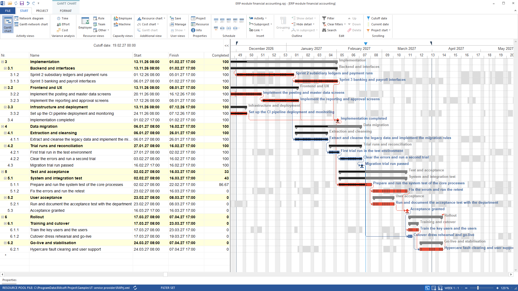518x291 pixels.
Task: Click the Filter funnel icon
Action: pyautogui.click(x=324, y=18)
